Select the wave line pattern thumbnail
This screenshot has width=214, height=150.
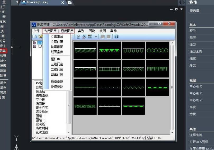[x=133, y=87]
